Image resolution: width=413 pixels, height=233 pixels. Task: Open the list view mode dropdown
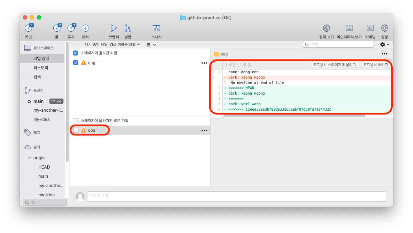(x=151, y=45)
